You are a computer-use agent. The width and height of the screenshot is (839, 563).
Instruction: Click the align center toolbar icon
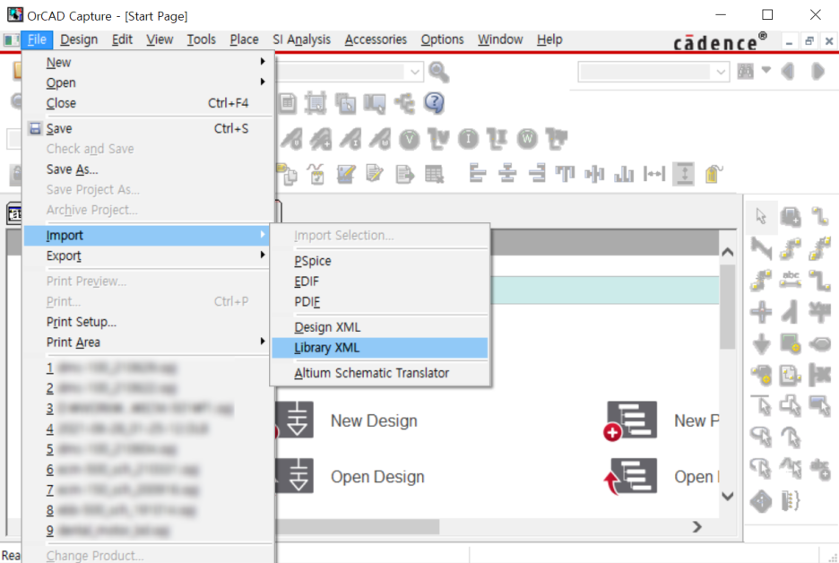point(506,174)
